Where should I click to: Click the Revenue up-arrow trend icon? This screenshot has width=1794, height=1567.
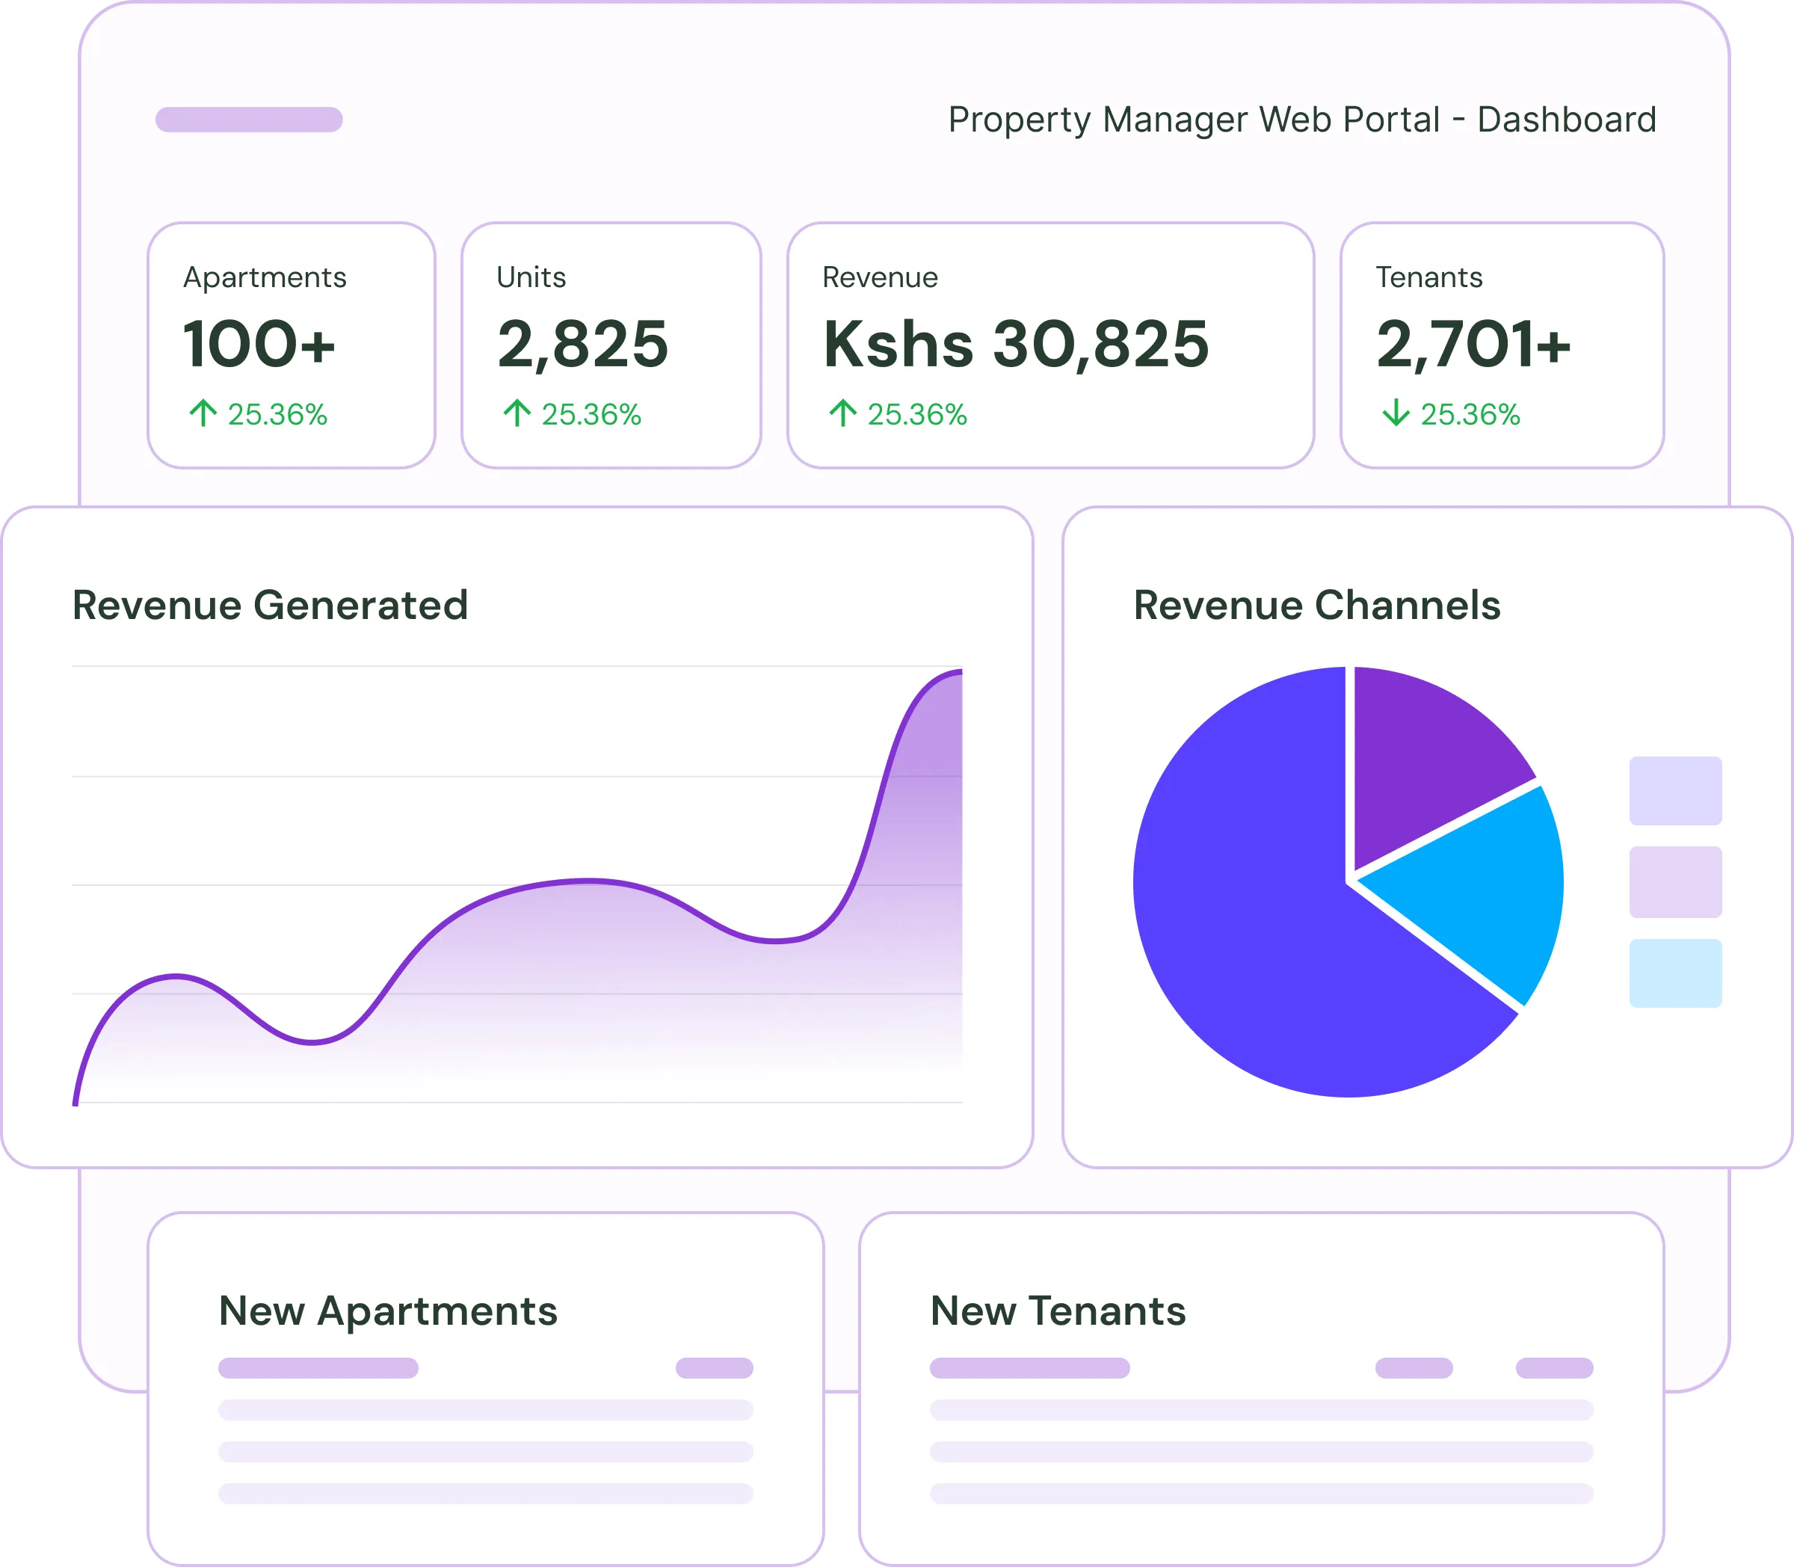[842, 413]
